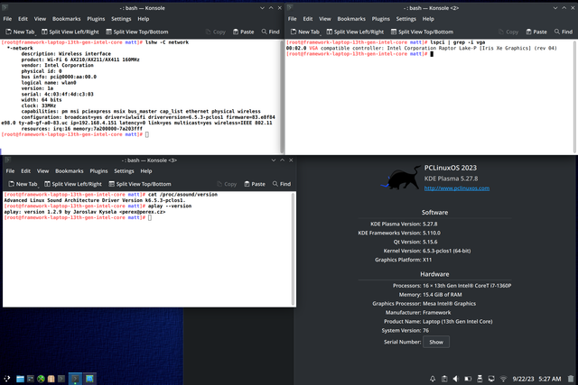Open the trash icon in the panel
Screen dimensions: 578x385
[x=571, y=379]
